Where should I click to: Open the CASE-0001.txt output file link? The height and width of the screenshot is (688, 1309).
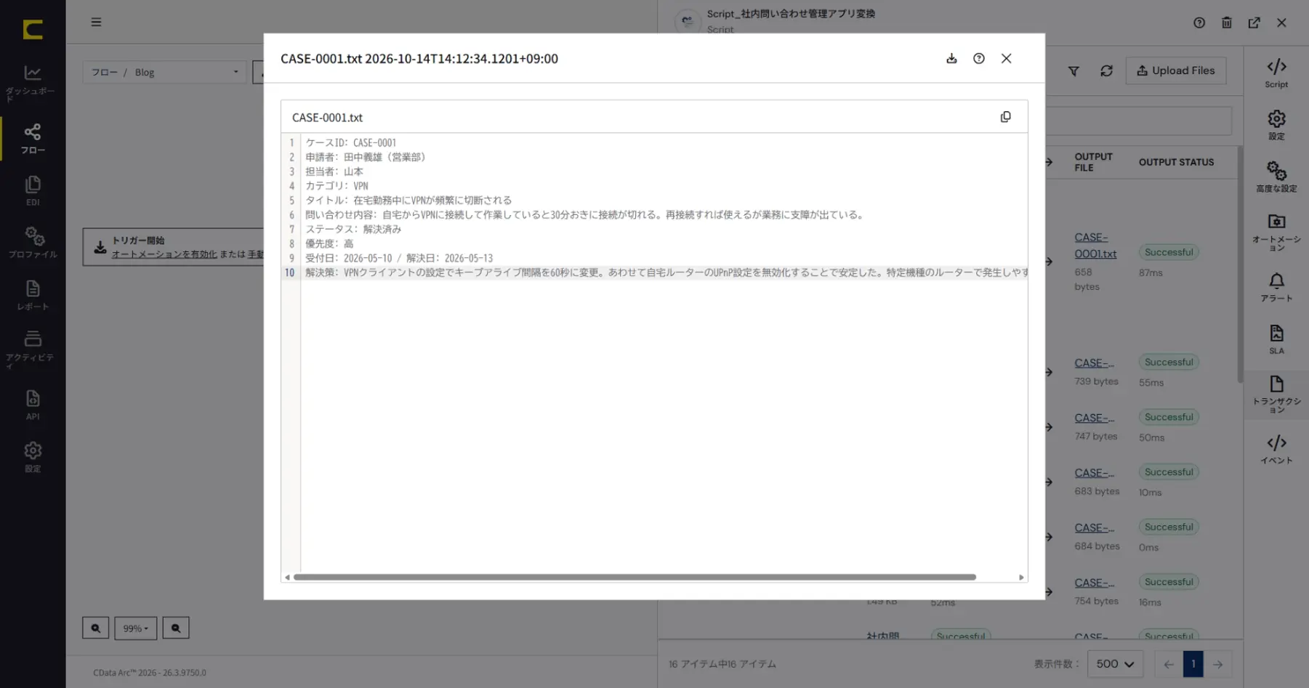(x=1095, y=246)
